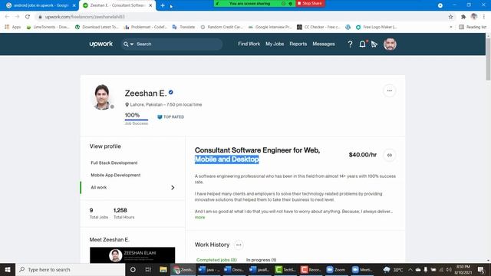
Task: Click the Upwork logo
Action: tap(101, 44)
